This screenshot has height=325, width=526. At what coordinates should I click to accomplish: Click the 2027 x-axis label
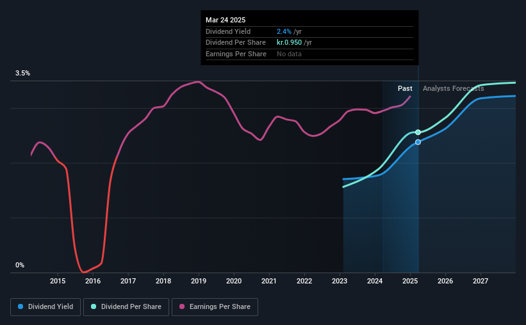click(481, 281)
